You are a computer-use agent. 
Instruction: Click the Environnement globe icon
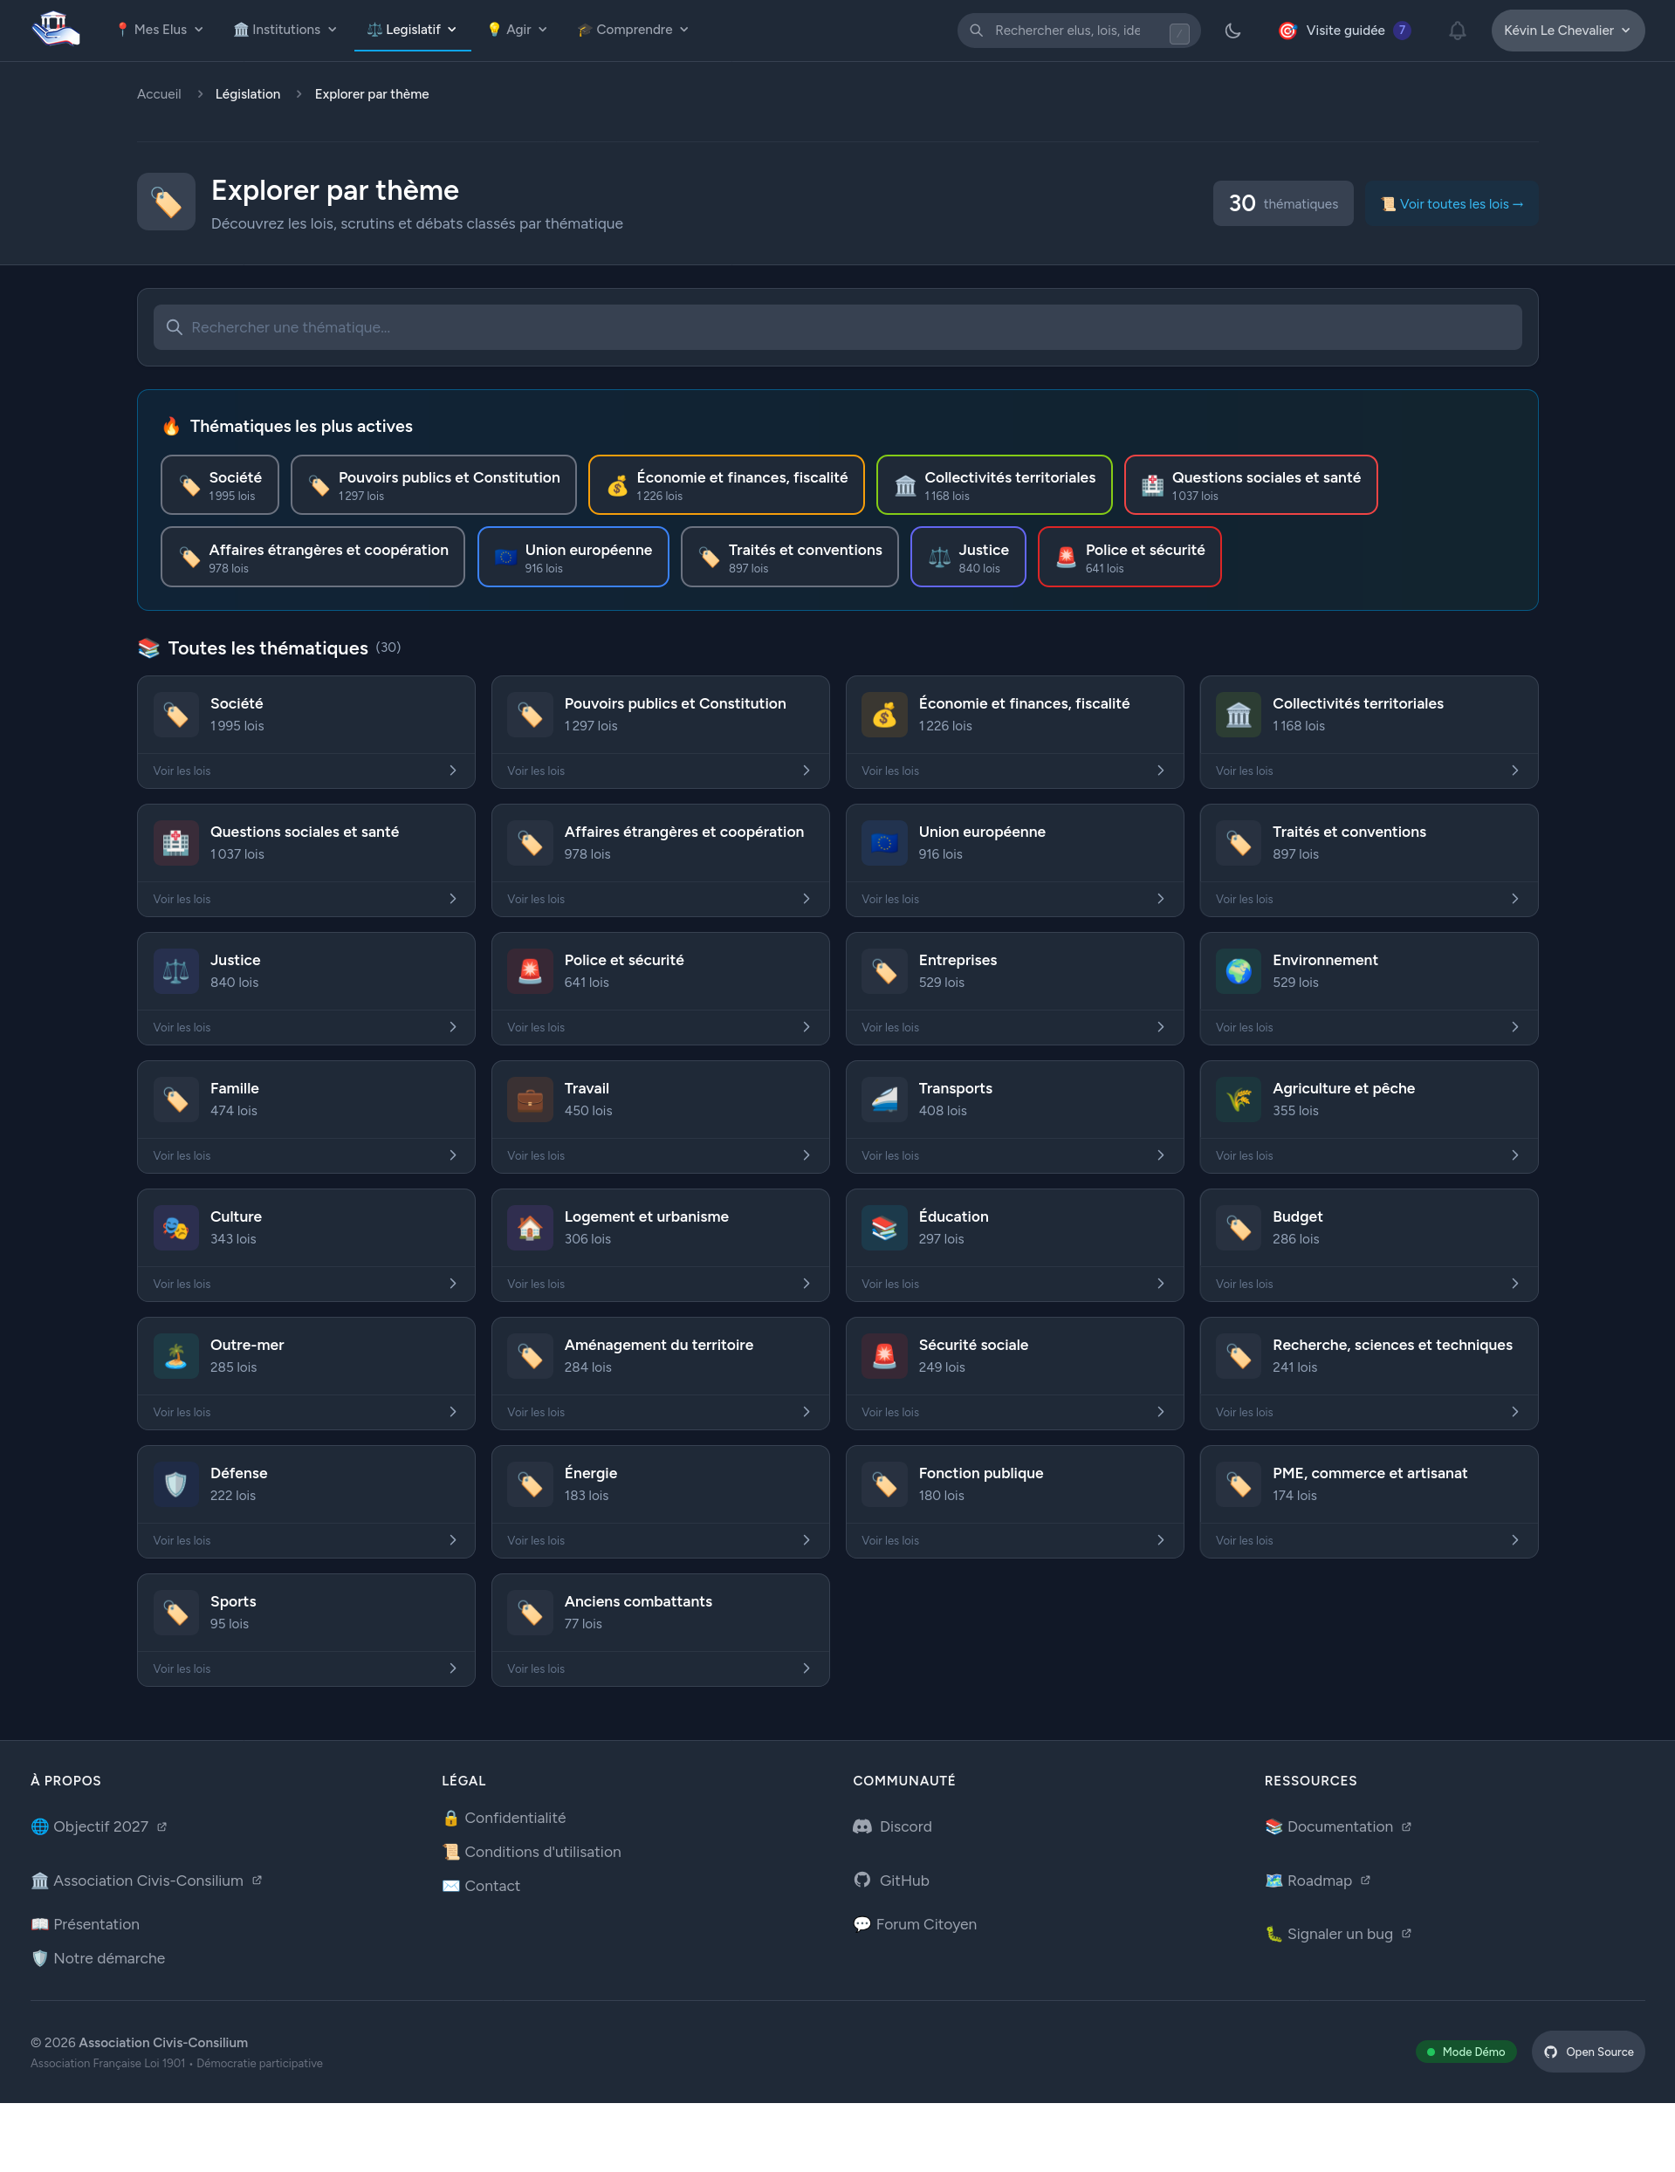click(1238, 971)
